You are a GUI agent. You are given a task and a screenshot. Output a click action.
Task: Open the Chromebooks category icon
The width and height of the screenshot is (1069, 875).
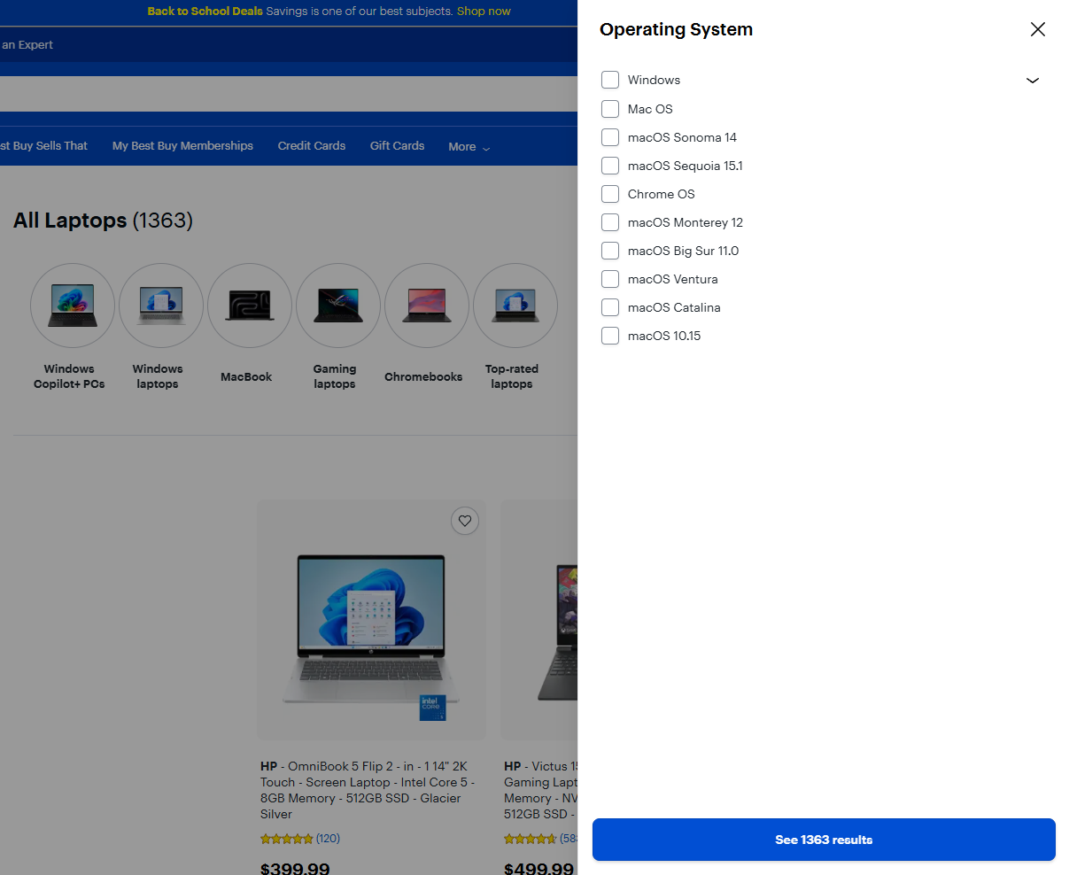pyautogui.click(x=427, y=306)
